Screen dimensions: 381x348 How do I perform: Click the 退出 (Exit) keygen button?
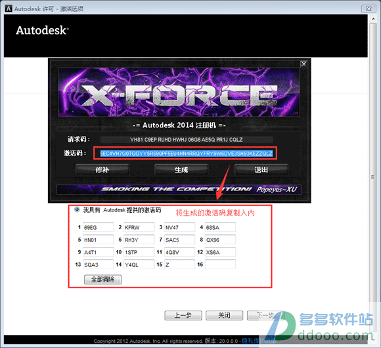(x=261, y=169)
